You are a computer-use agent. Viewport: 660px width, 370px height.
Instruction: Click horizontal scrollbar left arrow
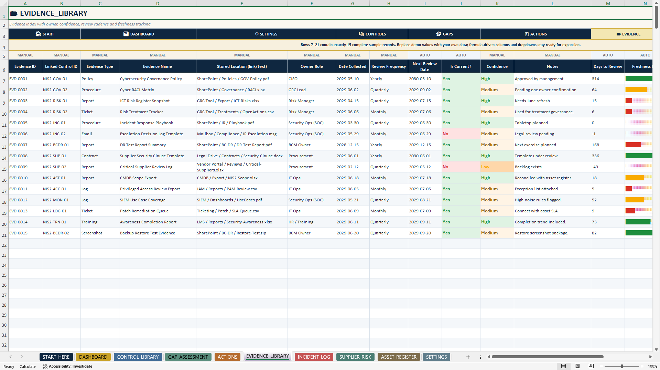(489, 357)
